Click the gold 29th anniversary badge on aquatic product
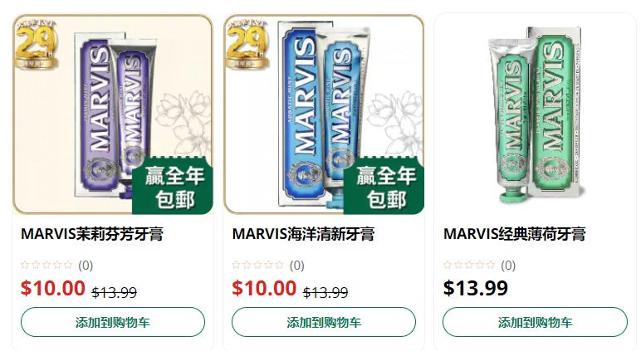 (247, 44)
